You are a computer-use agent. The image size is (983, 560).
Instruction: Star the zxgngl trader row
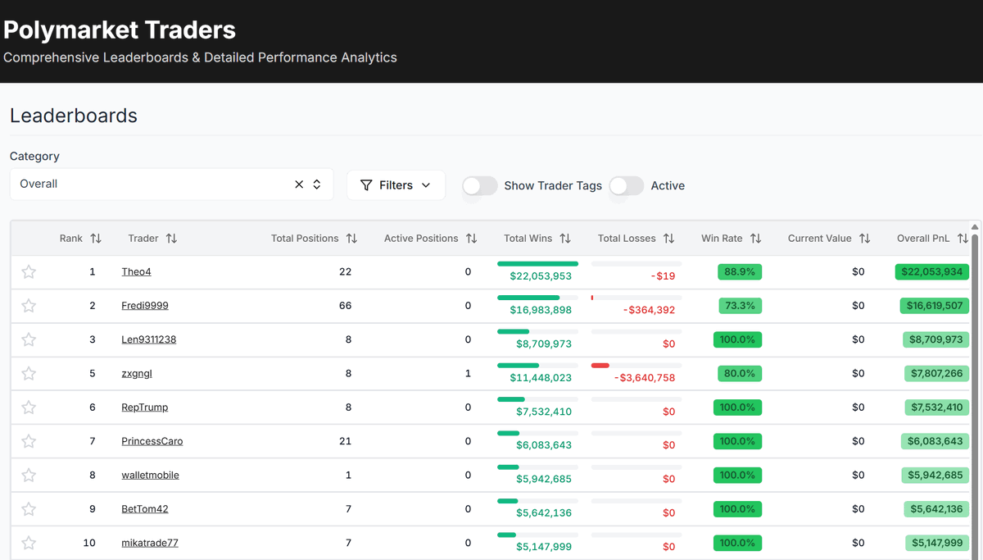[29, 374]
